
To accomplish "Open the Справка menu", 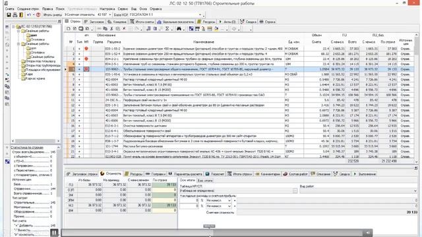I will [x=156, y=9].
